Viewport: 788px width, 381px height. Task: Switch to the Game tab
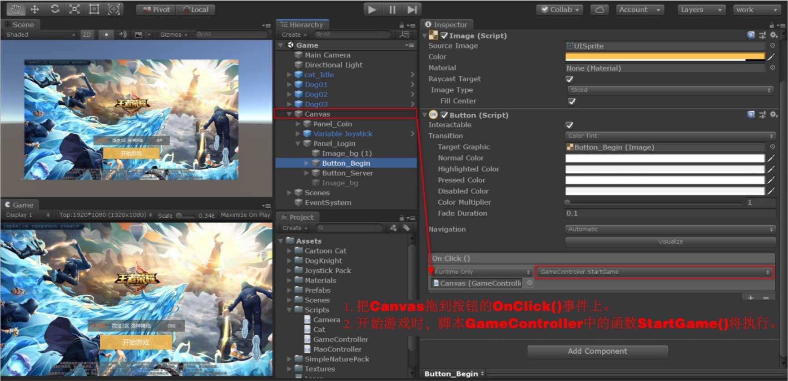(x=19, y=205)
